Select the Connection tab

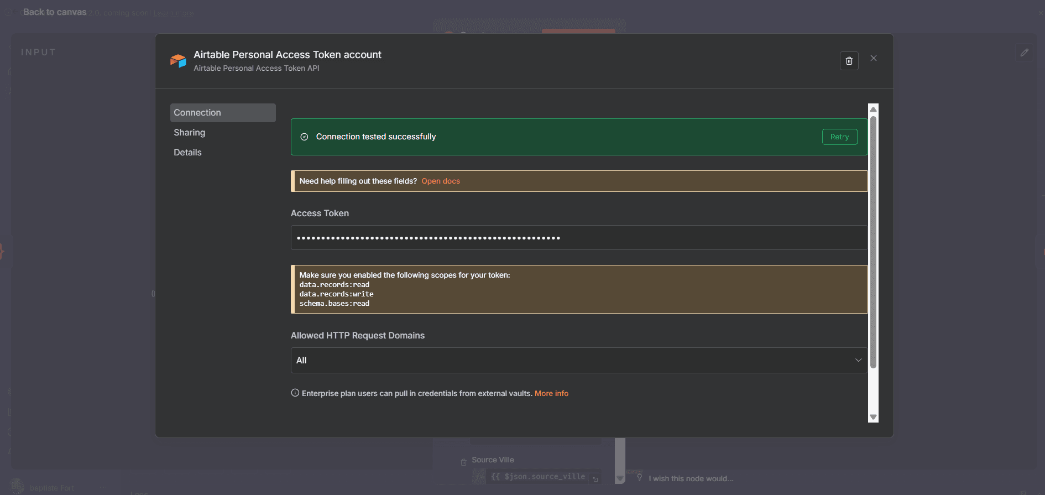tap(223, 113)
